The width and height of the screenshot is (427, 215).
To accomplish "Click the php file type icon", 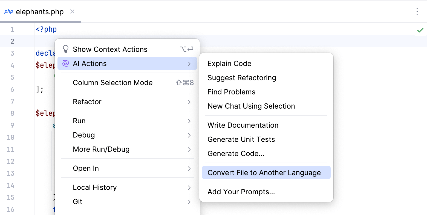I will tap(8, 11).
